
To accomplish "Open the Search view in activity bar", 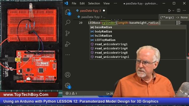I will pos(68,22).
